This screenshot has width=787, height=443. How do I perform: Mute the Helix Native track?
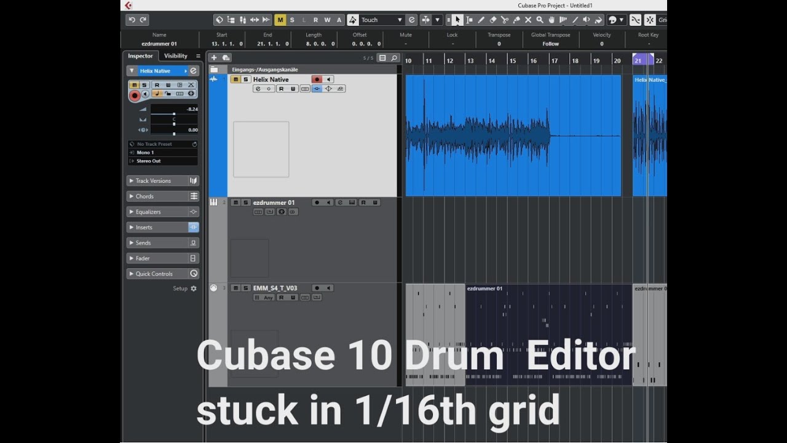pos(235,79)
